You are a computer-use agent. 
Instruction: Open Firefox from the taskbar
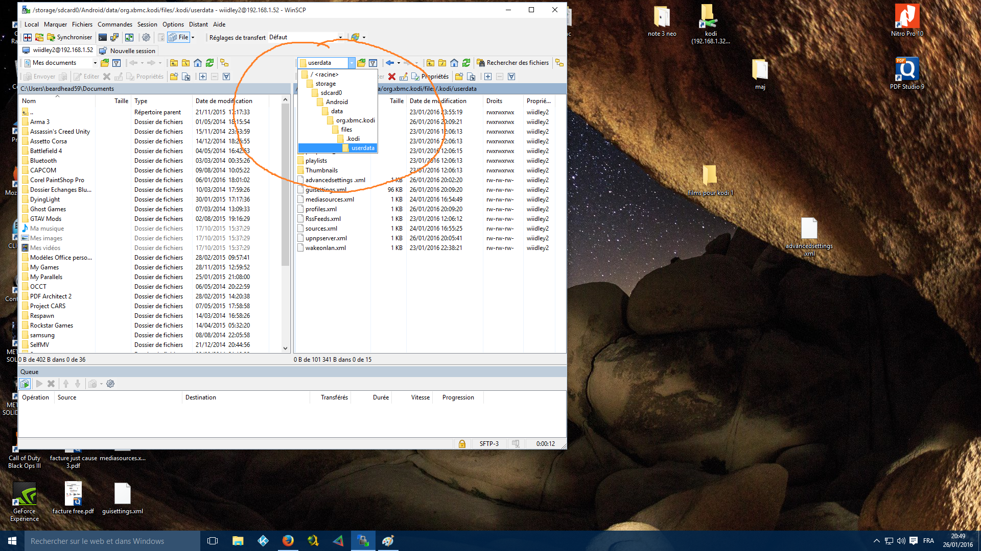[288, 541]
